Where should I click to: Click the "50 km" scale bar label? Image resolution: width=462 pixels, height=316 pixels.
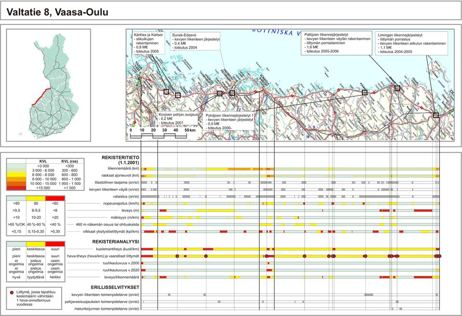[191, 130]
